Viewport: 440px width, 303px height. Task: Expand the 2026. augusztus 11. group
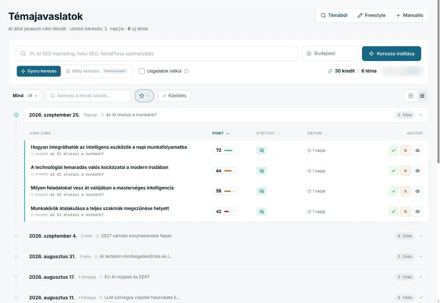tap(421, 298)
